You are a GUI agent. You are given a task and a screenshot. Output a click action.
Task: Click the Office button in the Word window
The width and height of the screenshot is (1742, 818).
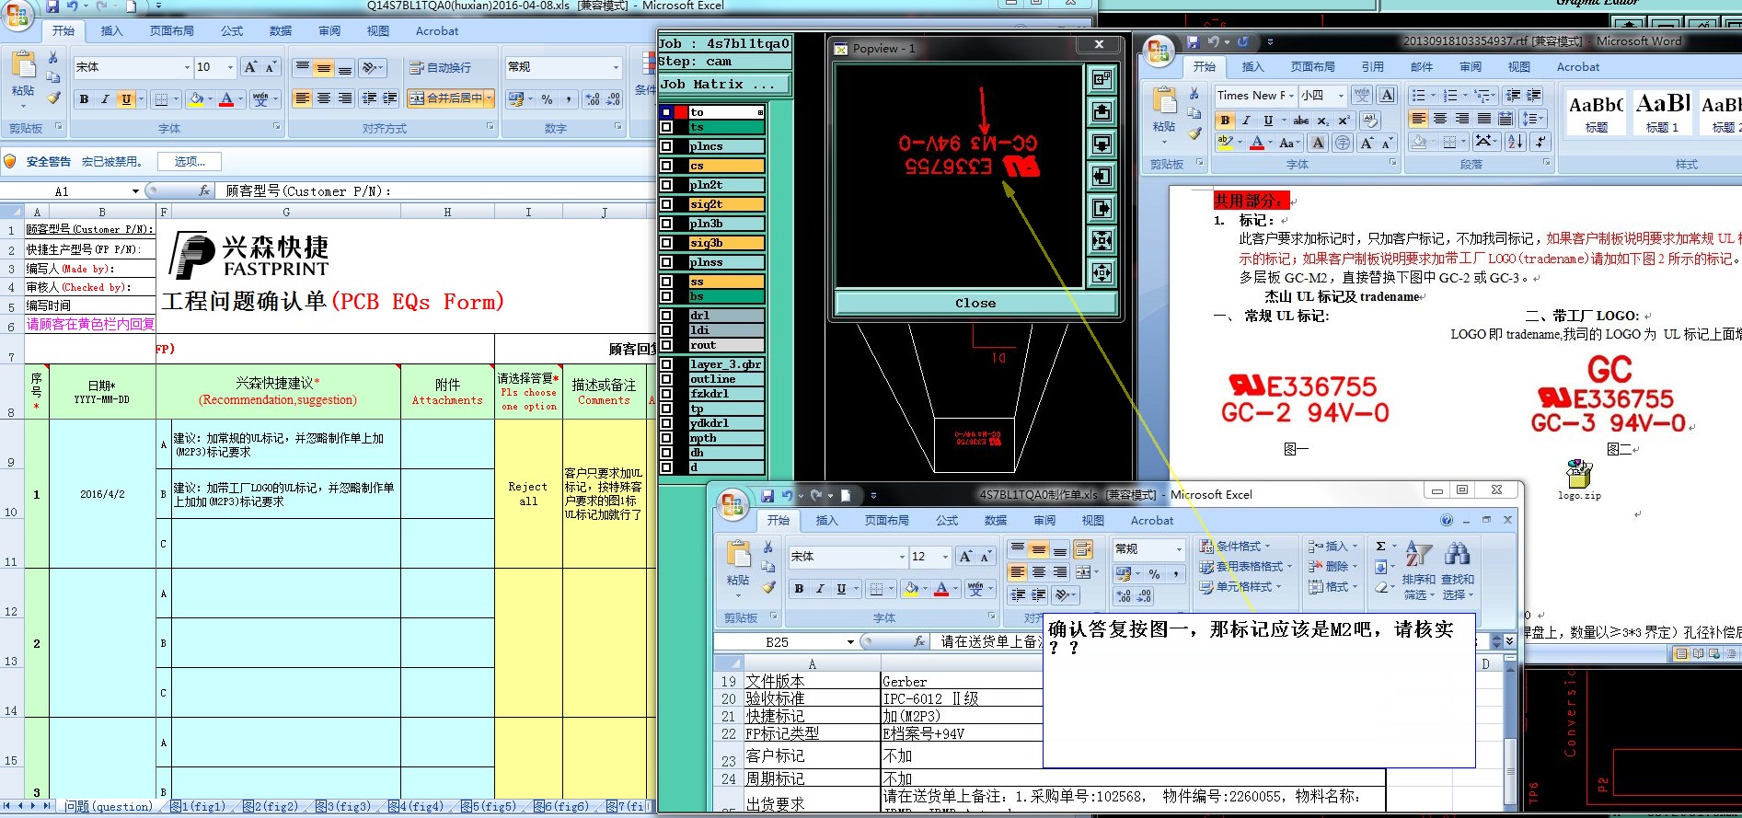1159,51
